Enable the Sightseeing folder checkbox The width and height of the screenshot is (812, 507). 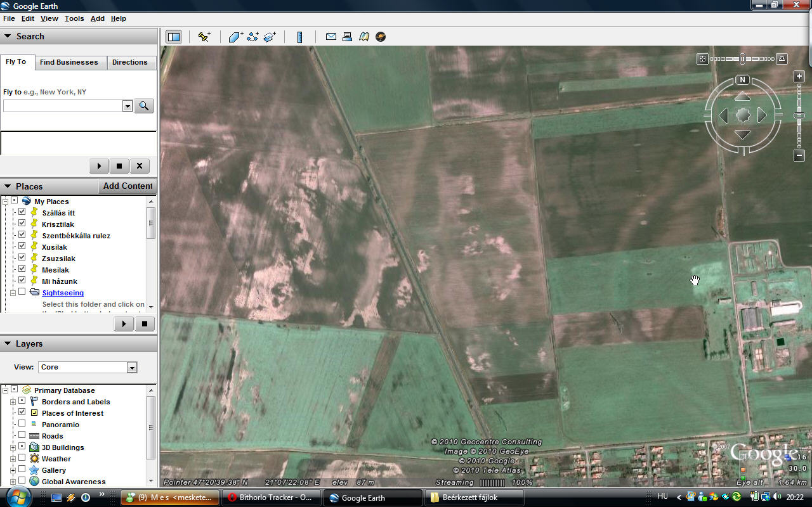(x=22, y=292)
